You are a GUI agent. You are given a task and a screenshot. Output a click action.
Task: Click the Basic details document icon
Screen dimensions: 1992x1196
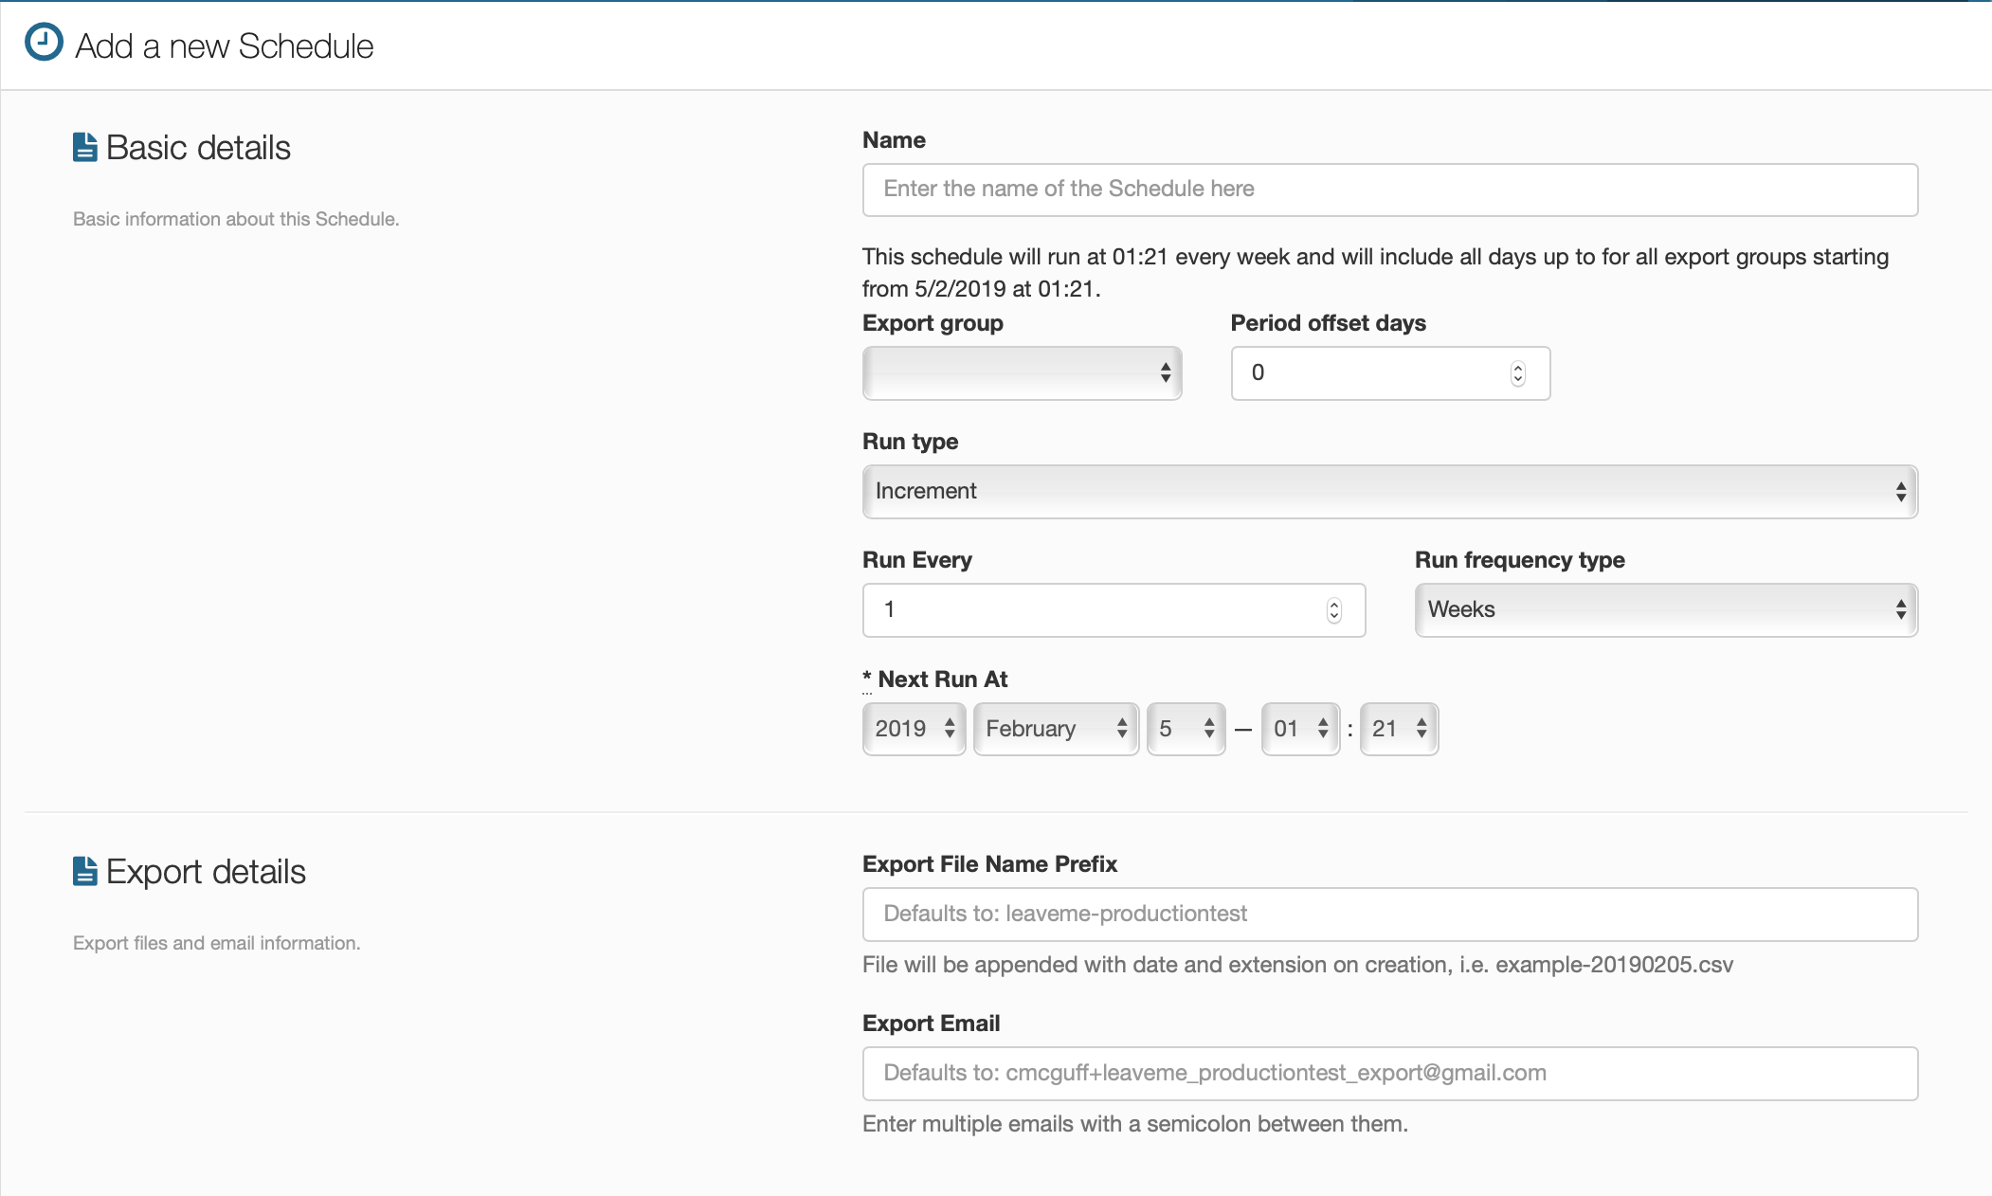85,147
